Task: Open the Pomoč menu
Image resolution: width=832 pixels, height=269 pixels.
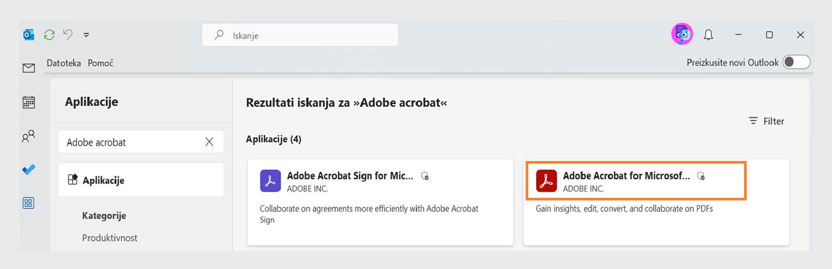Action: point(100,63)
